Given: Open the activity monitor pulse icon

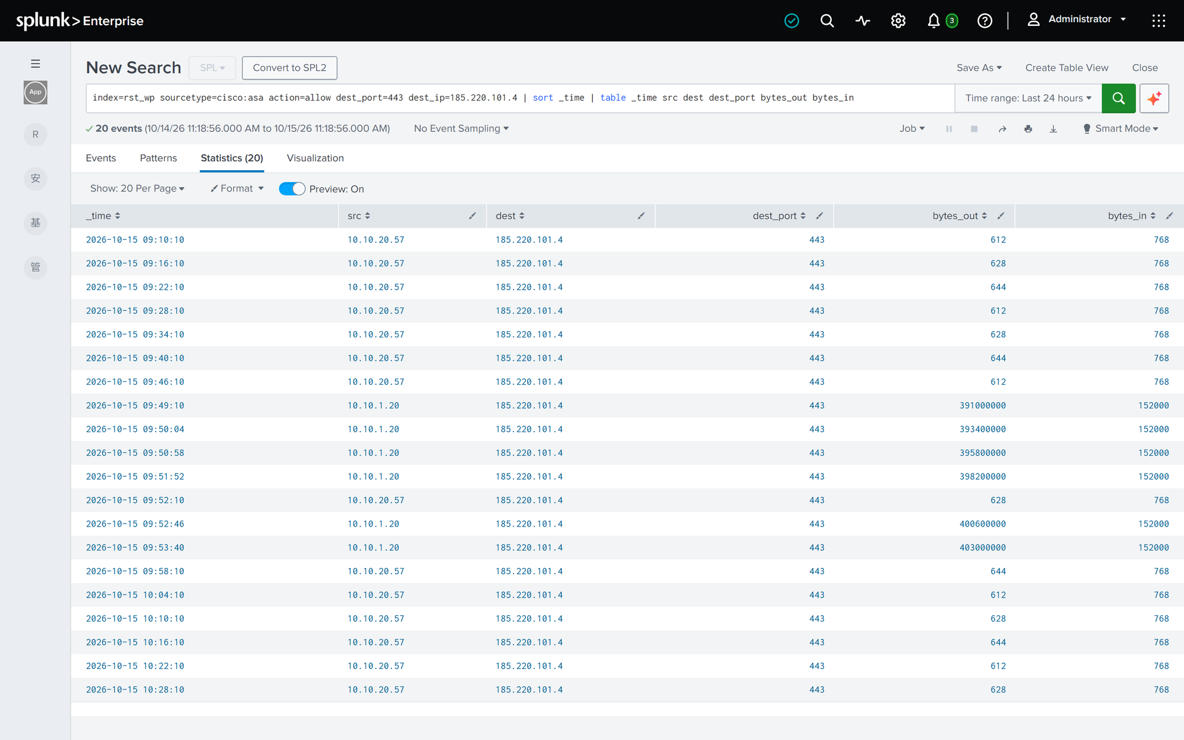Looking at the screenshot, I should pos(863,21).
